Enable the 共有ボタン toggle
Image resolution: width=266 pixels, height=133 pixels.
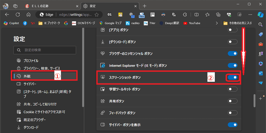coord(232,101)
